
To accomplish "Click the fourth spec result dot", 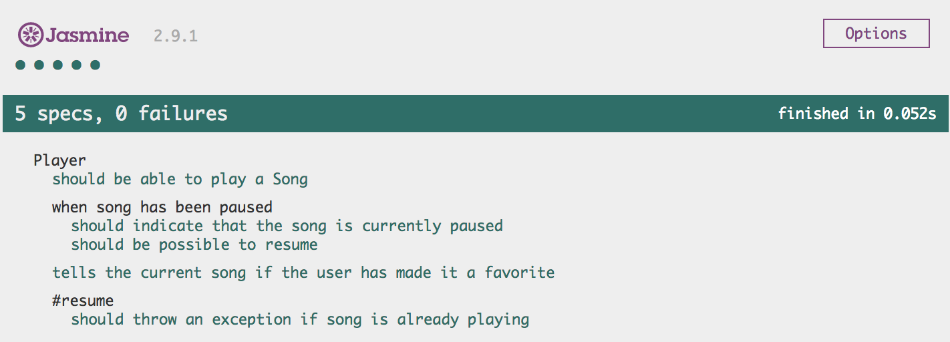I will (x=77, y=65).
